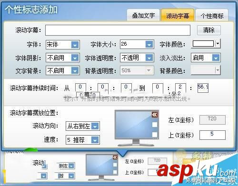This screenshot has height=186, width=238.
Task: Open the 字体 dropdown showing 宋体
Action: pos(63,44)
